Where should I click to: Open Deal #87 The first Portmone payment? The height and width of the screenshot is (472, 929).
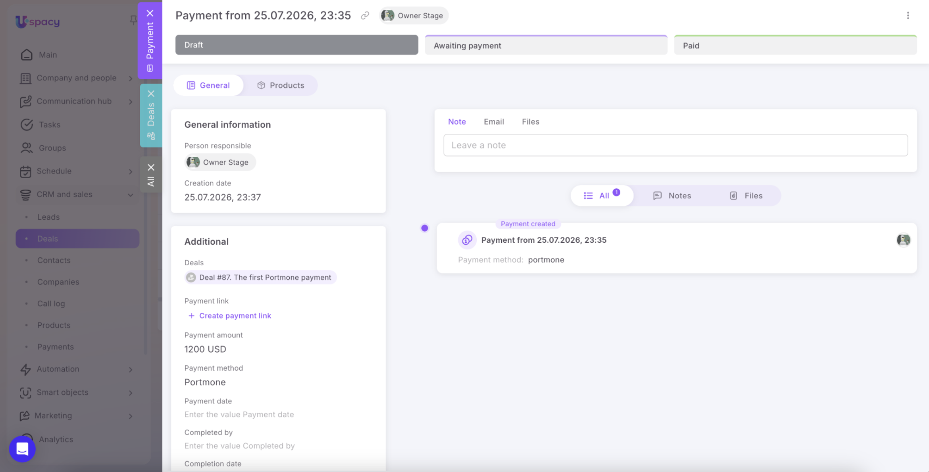[x=261, y=277]
